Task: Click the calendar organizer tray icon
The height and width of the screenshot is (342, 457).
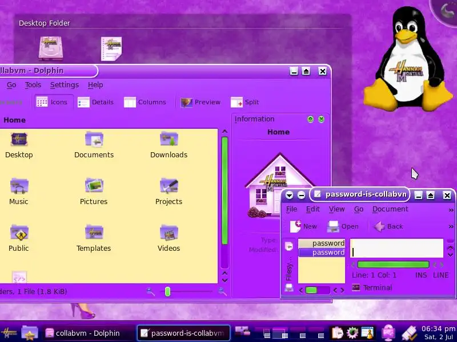Action: pos(367,333)
